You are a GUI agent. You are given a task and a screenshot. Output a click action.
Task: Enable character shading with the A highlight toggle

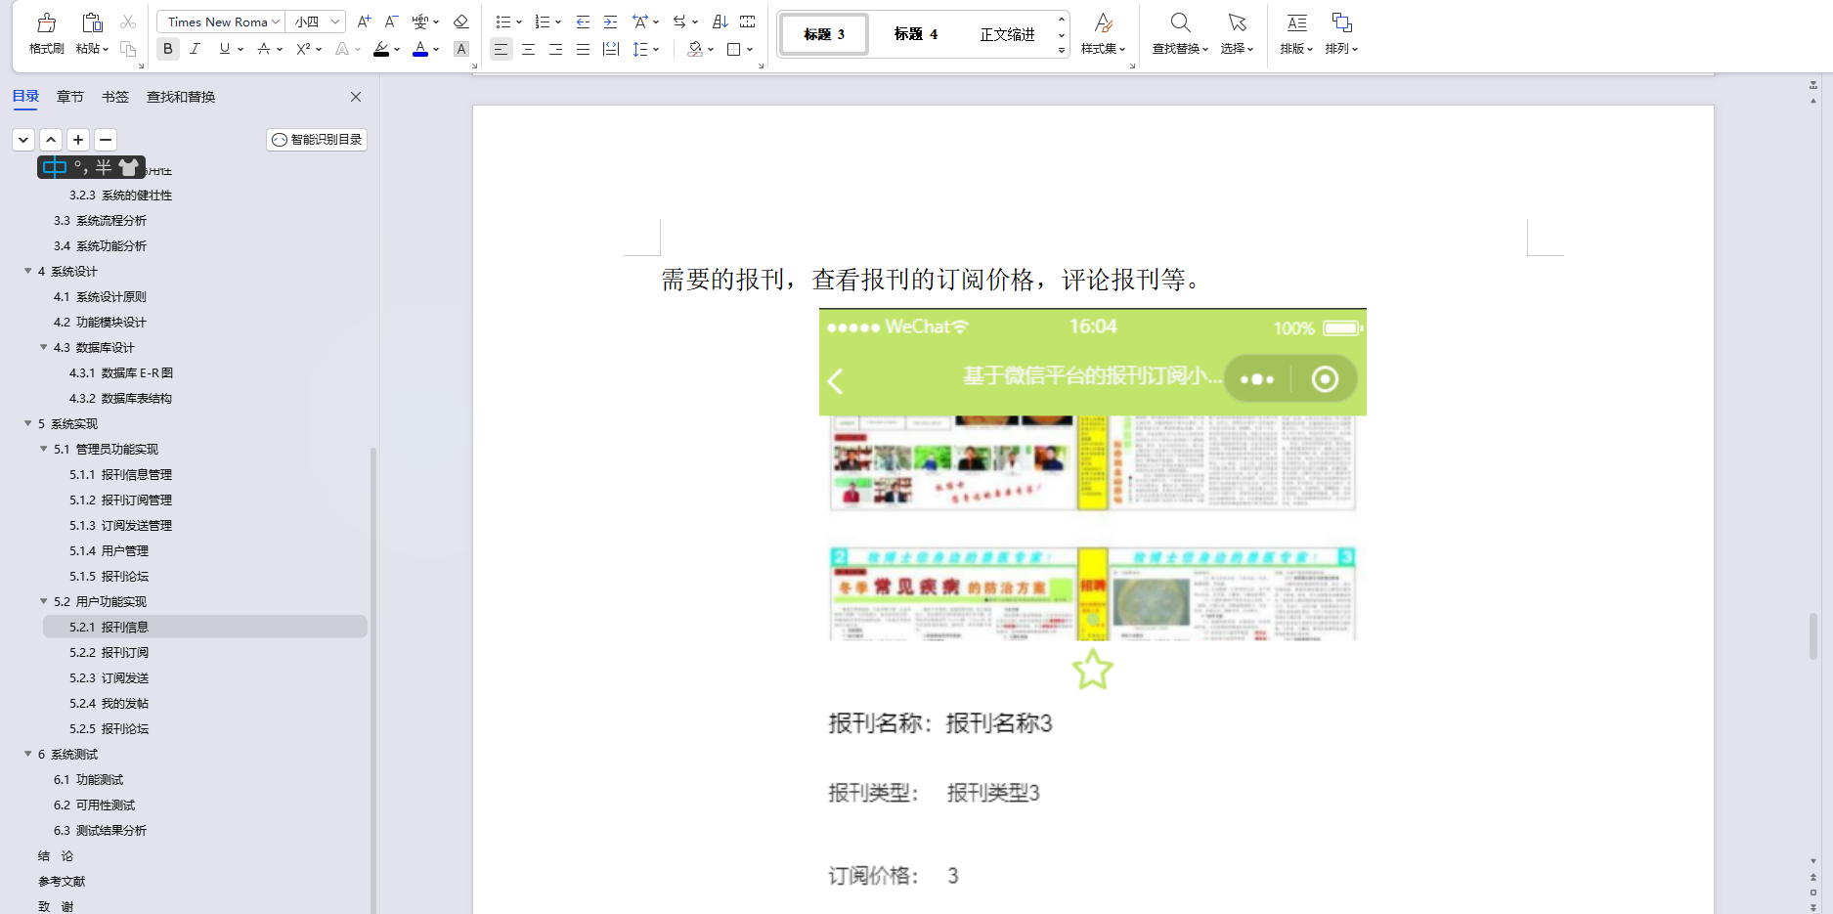pyautogui.click(x=460, y=49)
